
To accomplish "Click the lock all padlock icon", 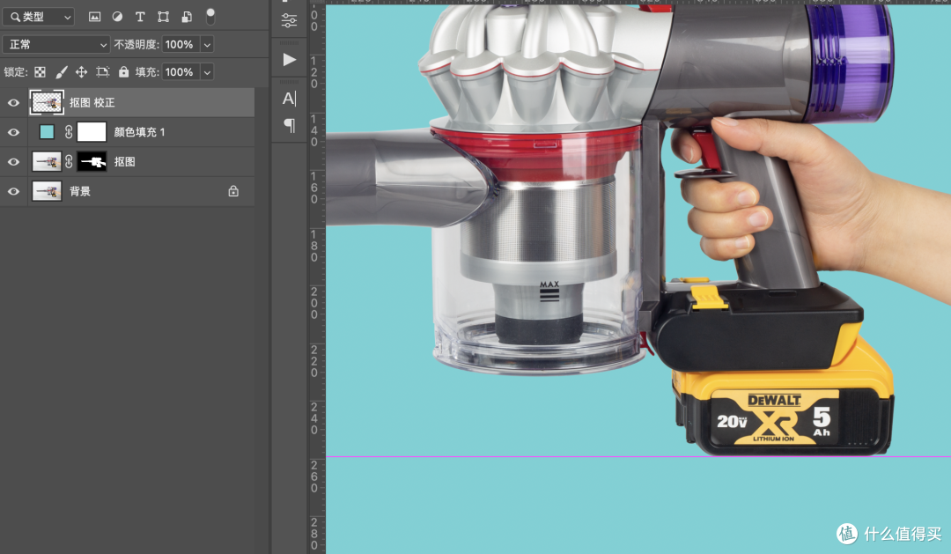I will point(124,71).
